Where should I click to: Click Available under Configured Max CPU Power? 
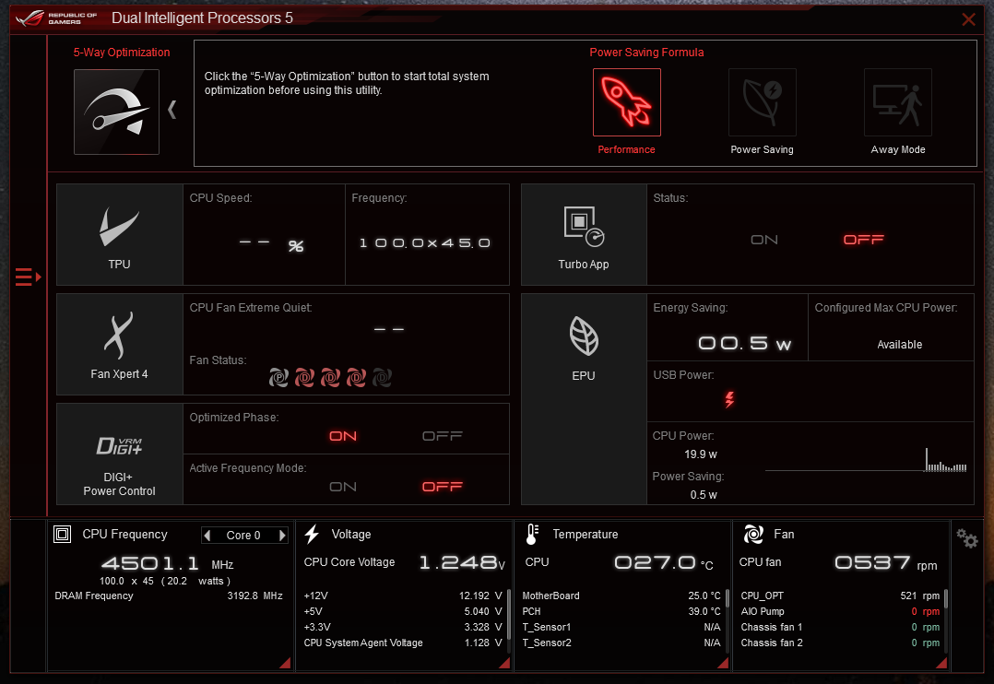pos(900,345)
